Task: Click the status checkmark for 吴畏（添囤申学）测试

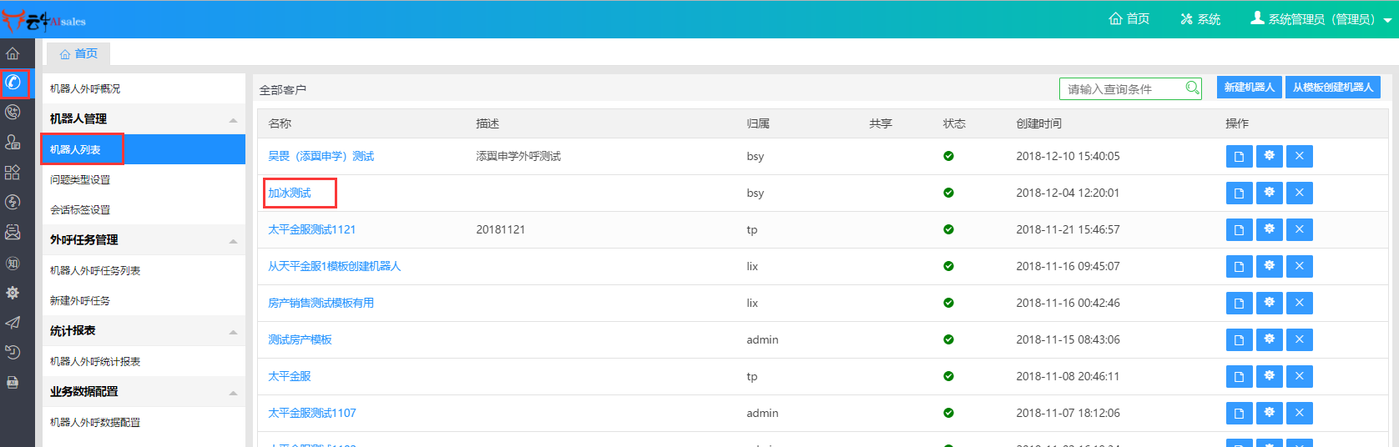Action: tap(948, 156)
